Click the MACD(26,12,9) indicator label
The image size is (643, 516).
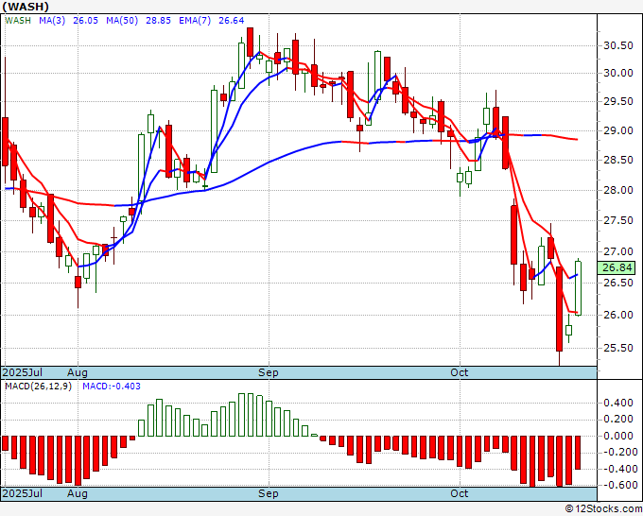(38, 387)
